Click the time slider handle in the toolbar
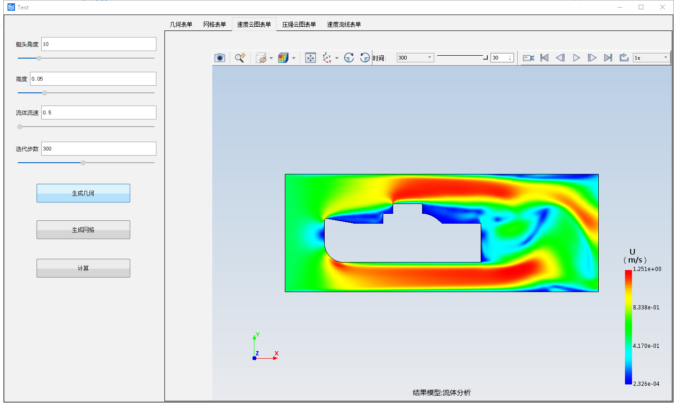Viewport: 677px width, 406px height. tap(485, 57)
